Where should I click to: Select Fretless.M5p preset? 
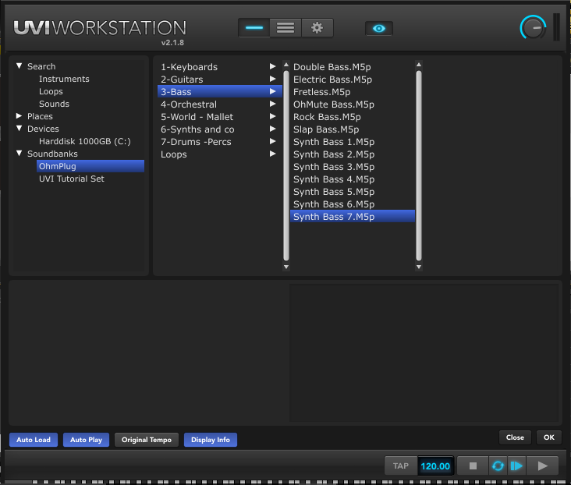pos(352,92)
